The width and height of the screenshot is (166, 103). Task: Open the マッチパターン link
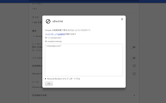click(51, 34)
